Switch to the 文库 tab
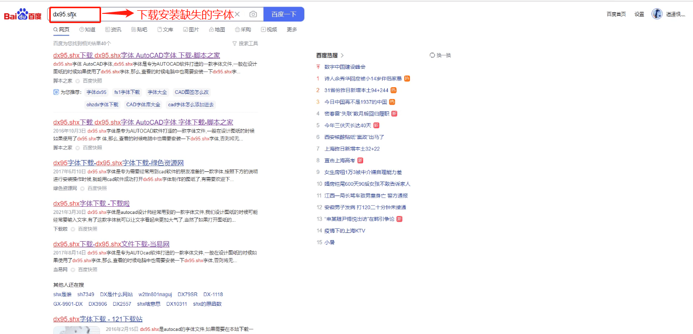 pyautogui.click(x=165, y=30)
